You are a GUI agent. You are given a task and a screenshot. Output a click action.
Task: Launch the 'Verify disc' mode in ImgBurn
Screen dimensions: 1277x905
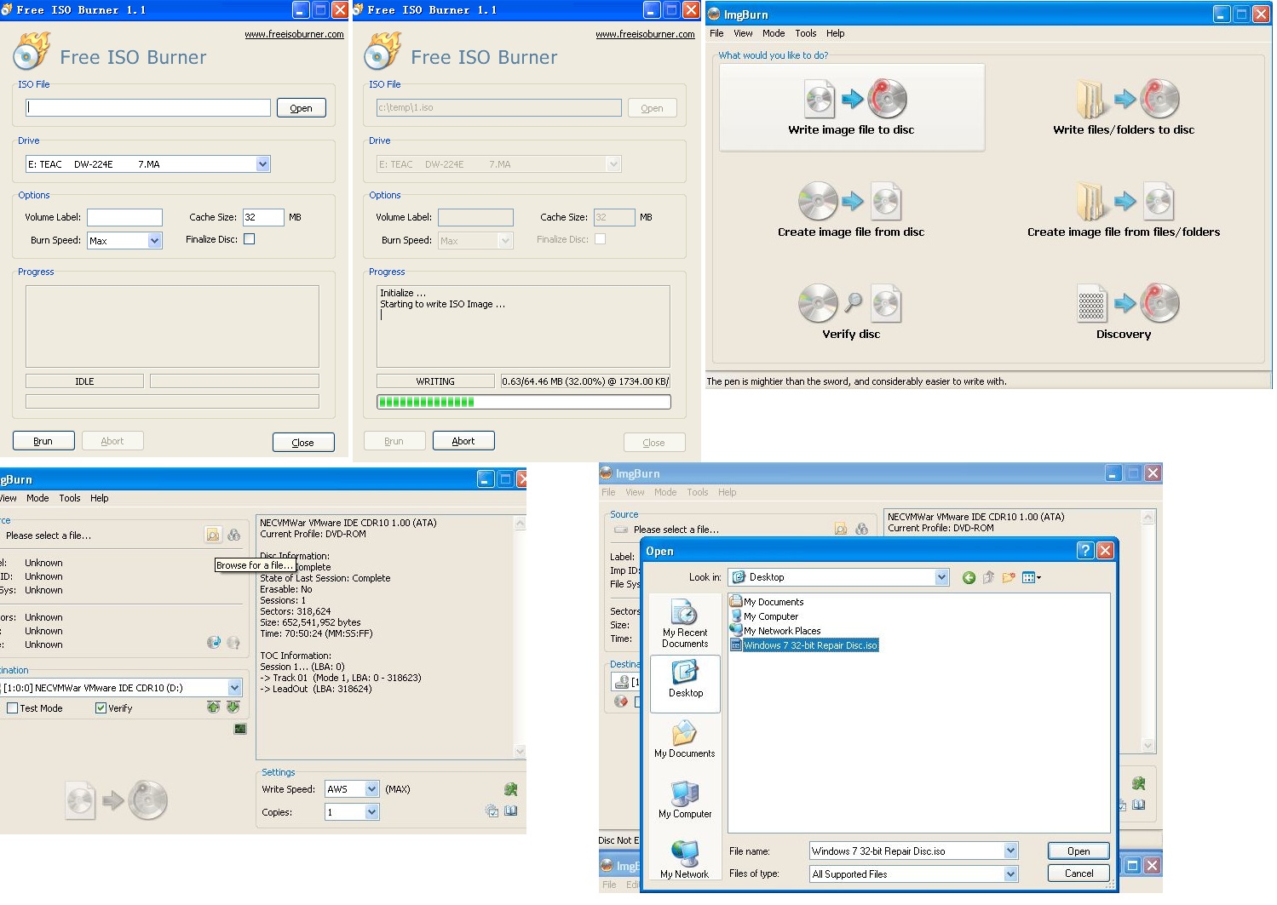pyautogui.click(x=851, y=312)
